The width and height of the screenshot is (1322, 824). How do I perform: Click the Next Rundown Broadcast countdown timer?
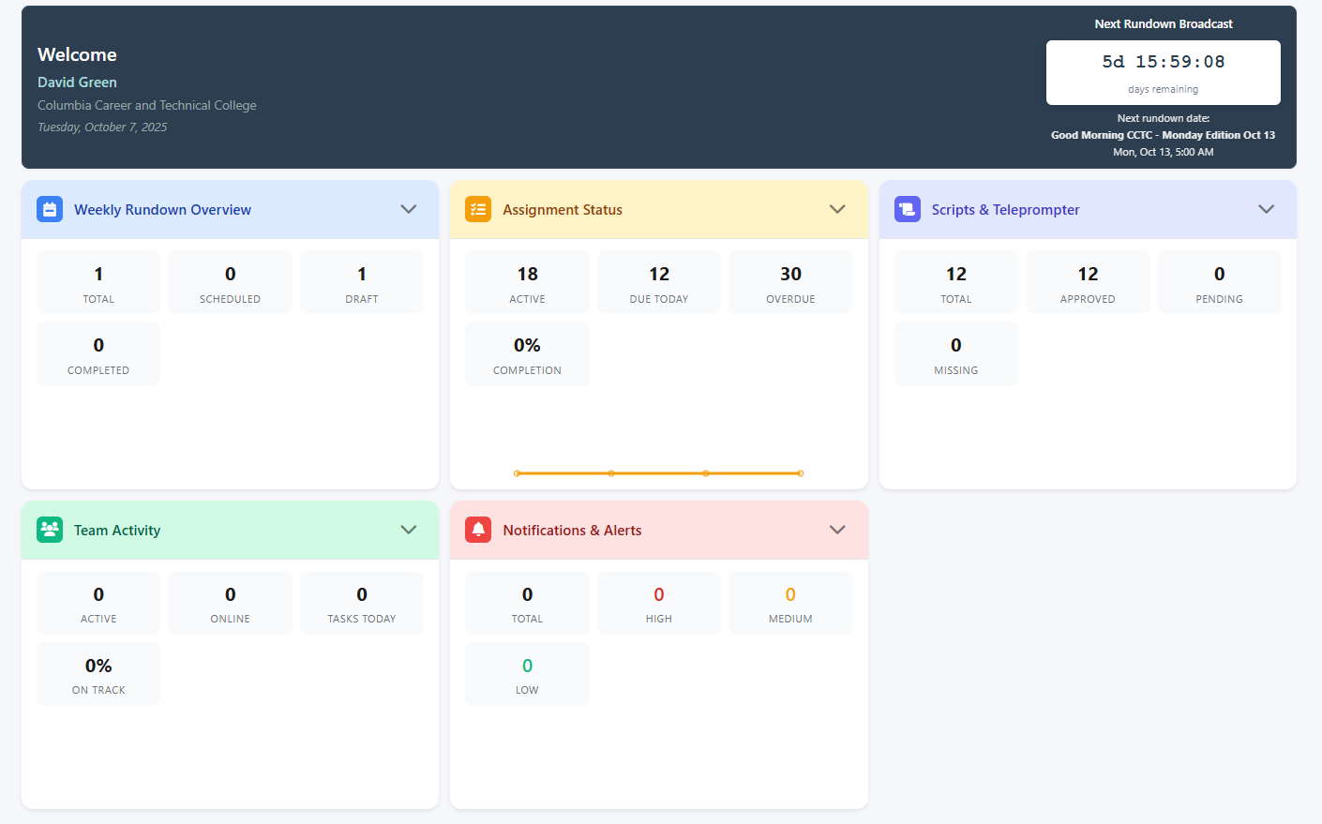(1163, 72)
